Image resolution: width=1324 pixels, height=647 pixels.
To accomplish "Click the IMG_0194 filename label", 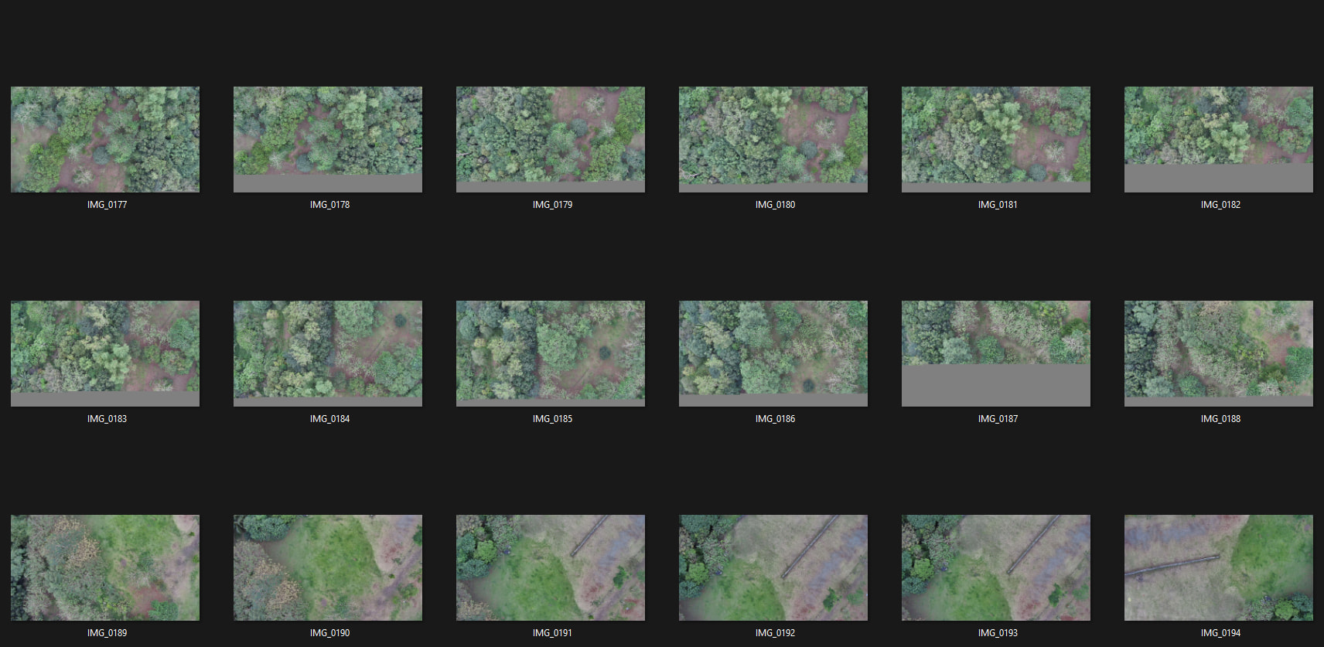I will [x=1220, y=633].
